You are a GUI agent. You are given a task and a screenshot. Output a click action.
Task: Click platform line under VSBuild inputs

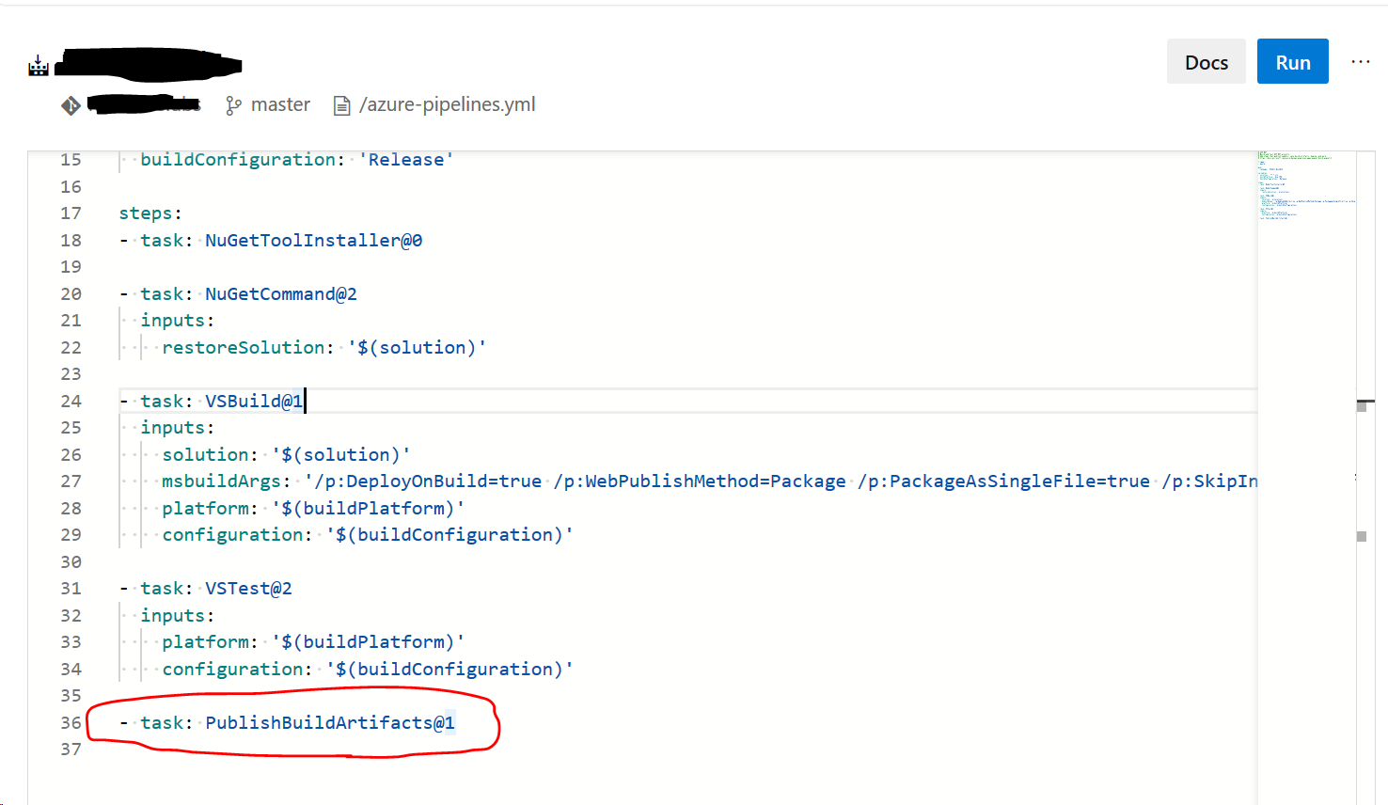(x=313, y=509)
